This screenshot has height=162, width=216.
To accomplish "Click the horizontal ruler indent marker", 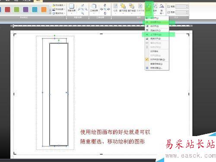I will pyautogui.click(x=13, y=26).
